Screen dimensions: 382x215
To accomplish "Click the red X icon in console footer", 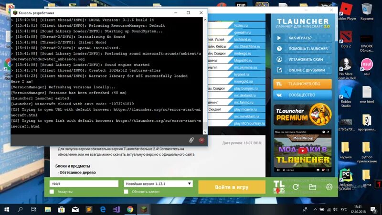I will pos(202,140).
